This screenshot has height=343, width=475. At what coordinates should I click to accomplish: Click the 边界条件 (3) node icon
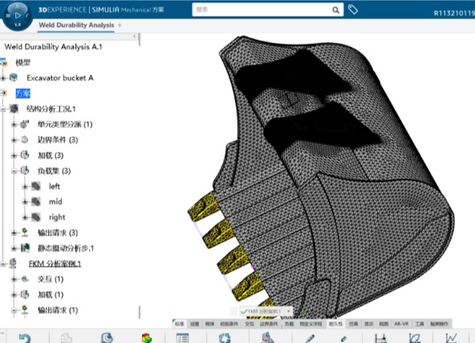coord(25,140)
